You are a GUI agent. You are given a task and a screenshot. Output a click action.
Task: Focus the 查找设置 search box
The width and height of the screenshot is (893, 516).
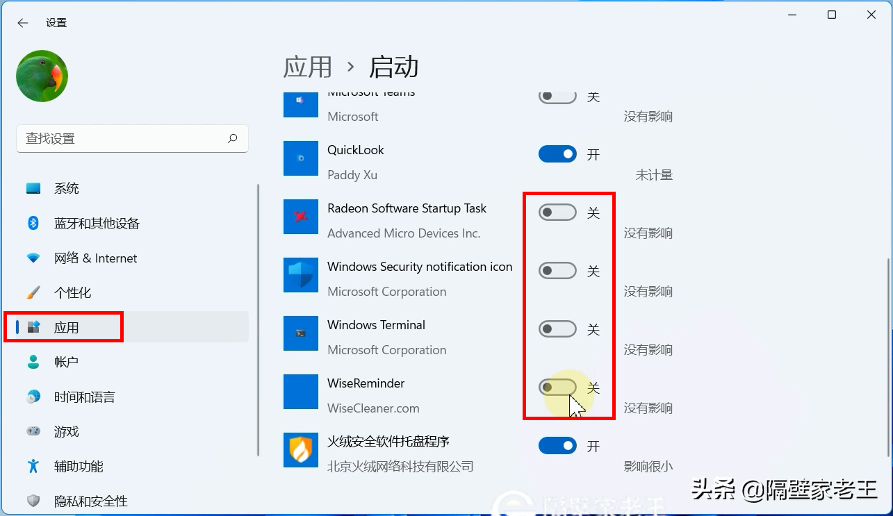coord(132,138)
